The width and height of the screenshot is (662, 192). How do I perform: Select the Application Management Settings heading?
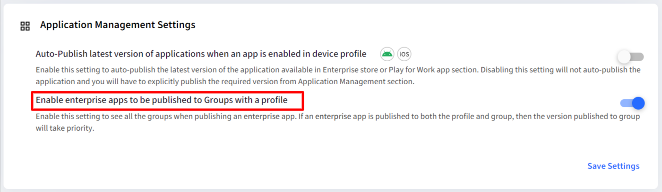(118, 25)
